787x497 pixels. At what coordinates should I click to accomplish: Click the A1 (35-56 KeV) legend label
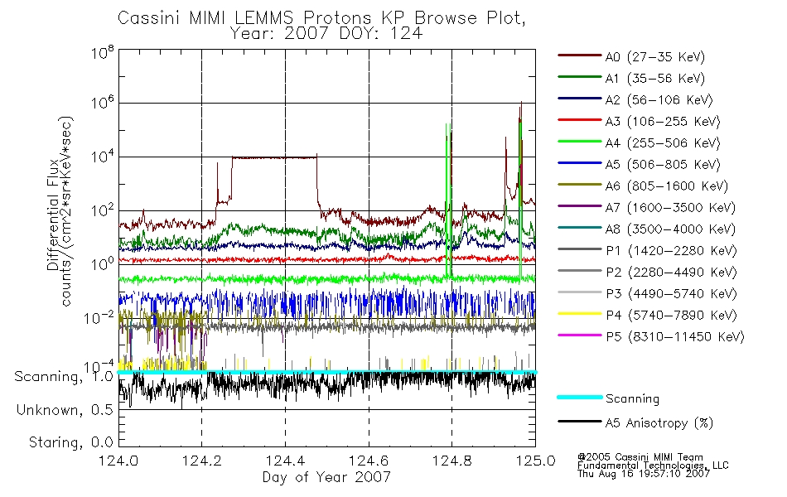click(655, 79)
